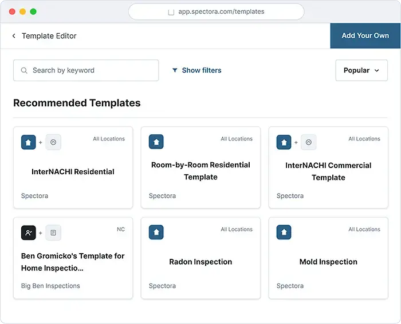
Task: Click gray circle icon on InterNACHI Residential card
Action: (53, 142)
